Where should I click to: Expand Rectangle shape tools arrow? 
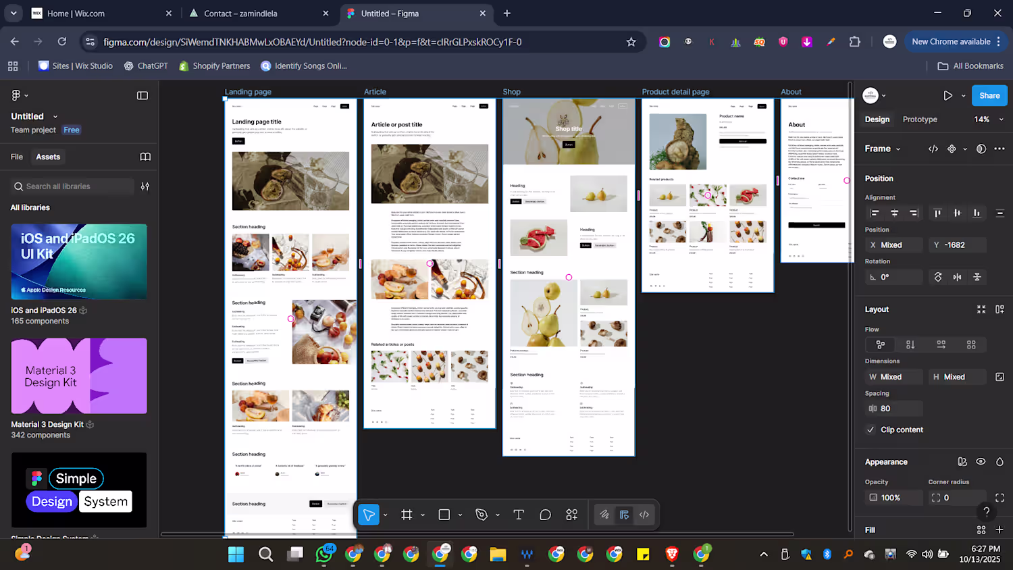(x=461, y=515)
